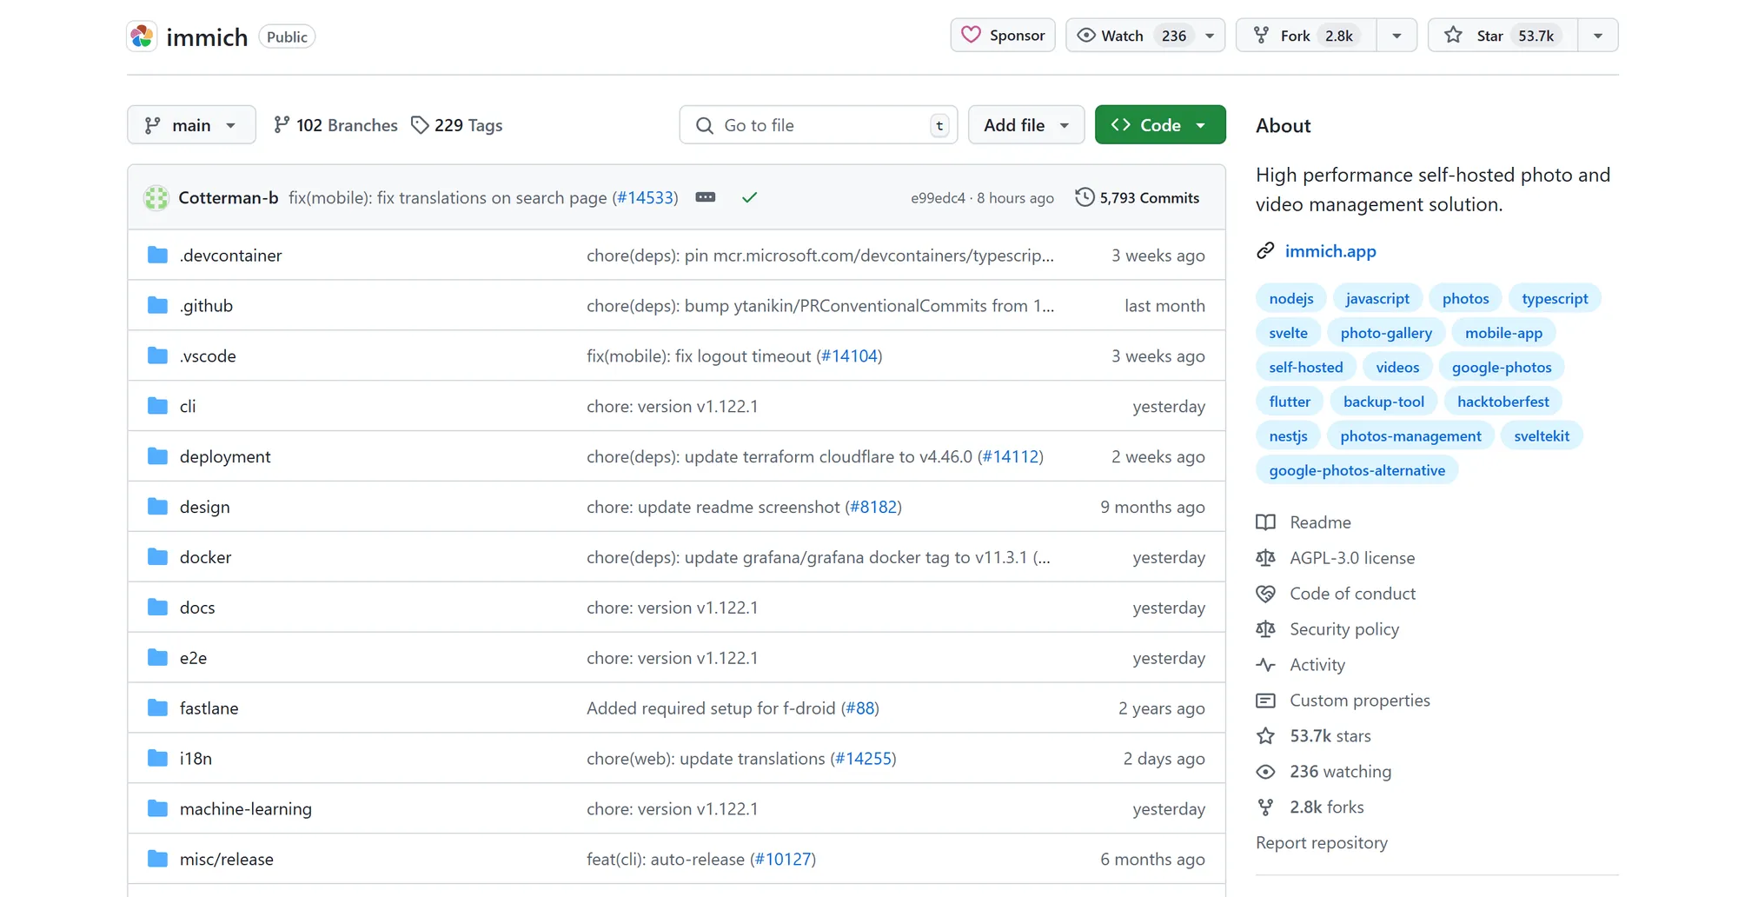Open the Readme via its book icon
1738x897 pixels.
pyautogui.click(x=1266, y=522)
